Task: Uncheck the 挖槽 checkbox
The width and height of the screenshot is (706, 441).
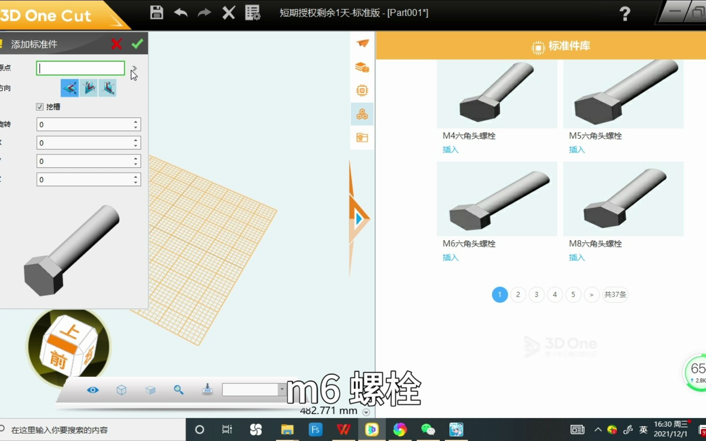Action: pyautogui.click(x=39, y=107)
